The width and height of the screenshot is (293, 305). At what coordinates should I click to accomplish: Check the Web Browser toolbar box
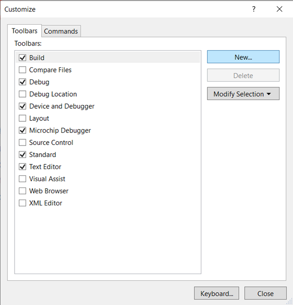pyautogui.click(x=22, y=191)
